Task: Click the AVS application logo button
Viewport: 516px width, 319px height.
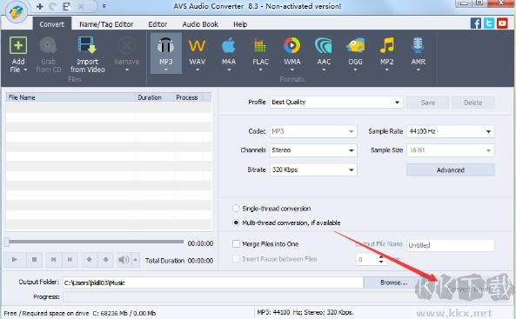Action: point(16,12)
